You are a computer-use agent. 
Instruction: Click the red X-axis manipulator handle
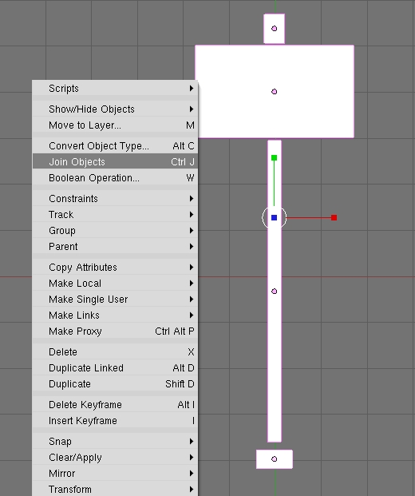[334, 217]
